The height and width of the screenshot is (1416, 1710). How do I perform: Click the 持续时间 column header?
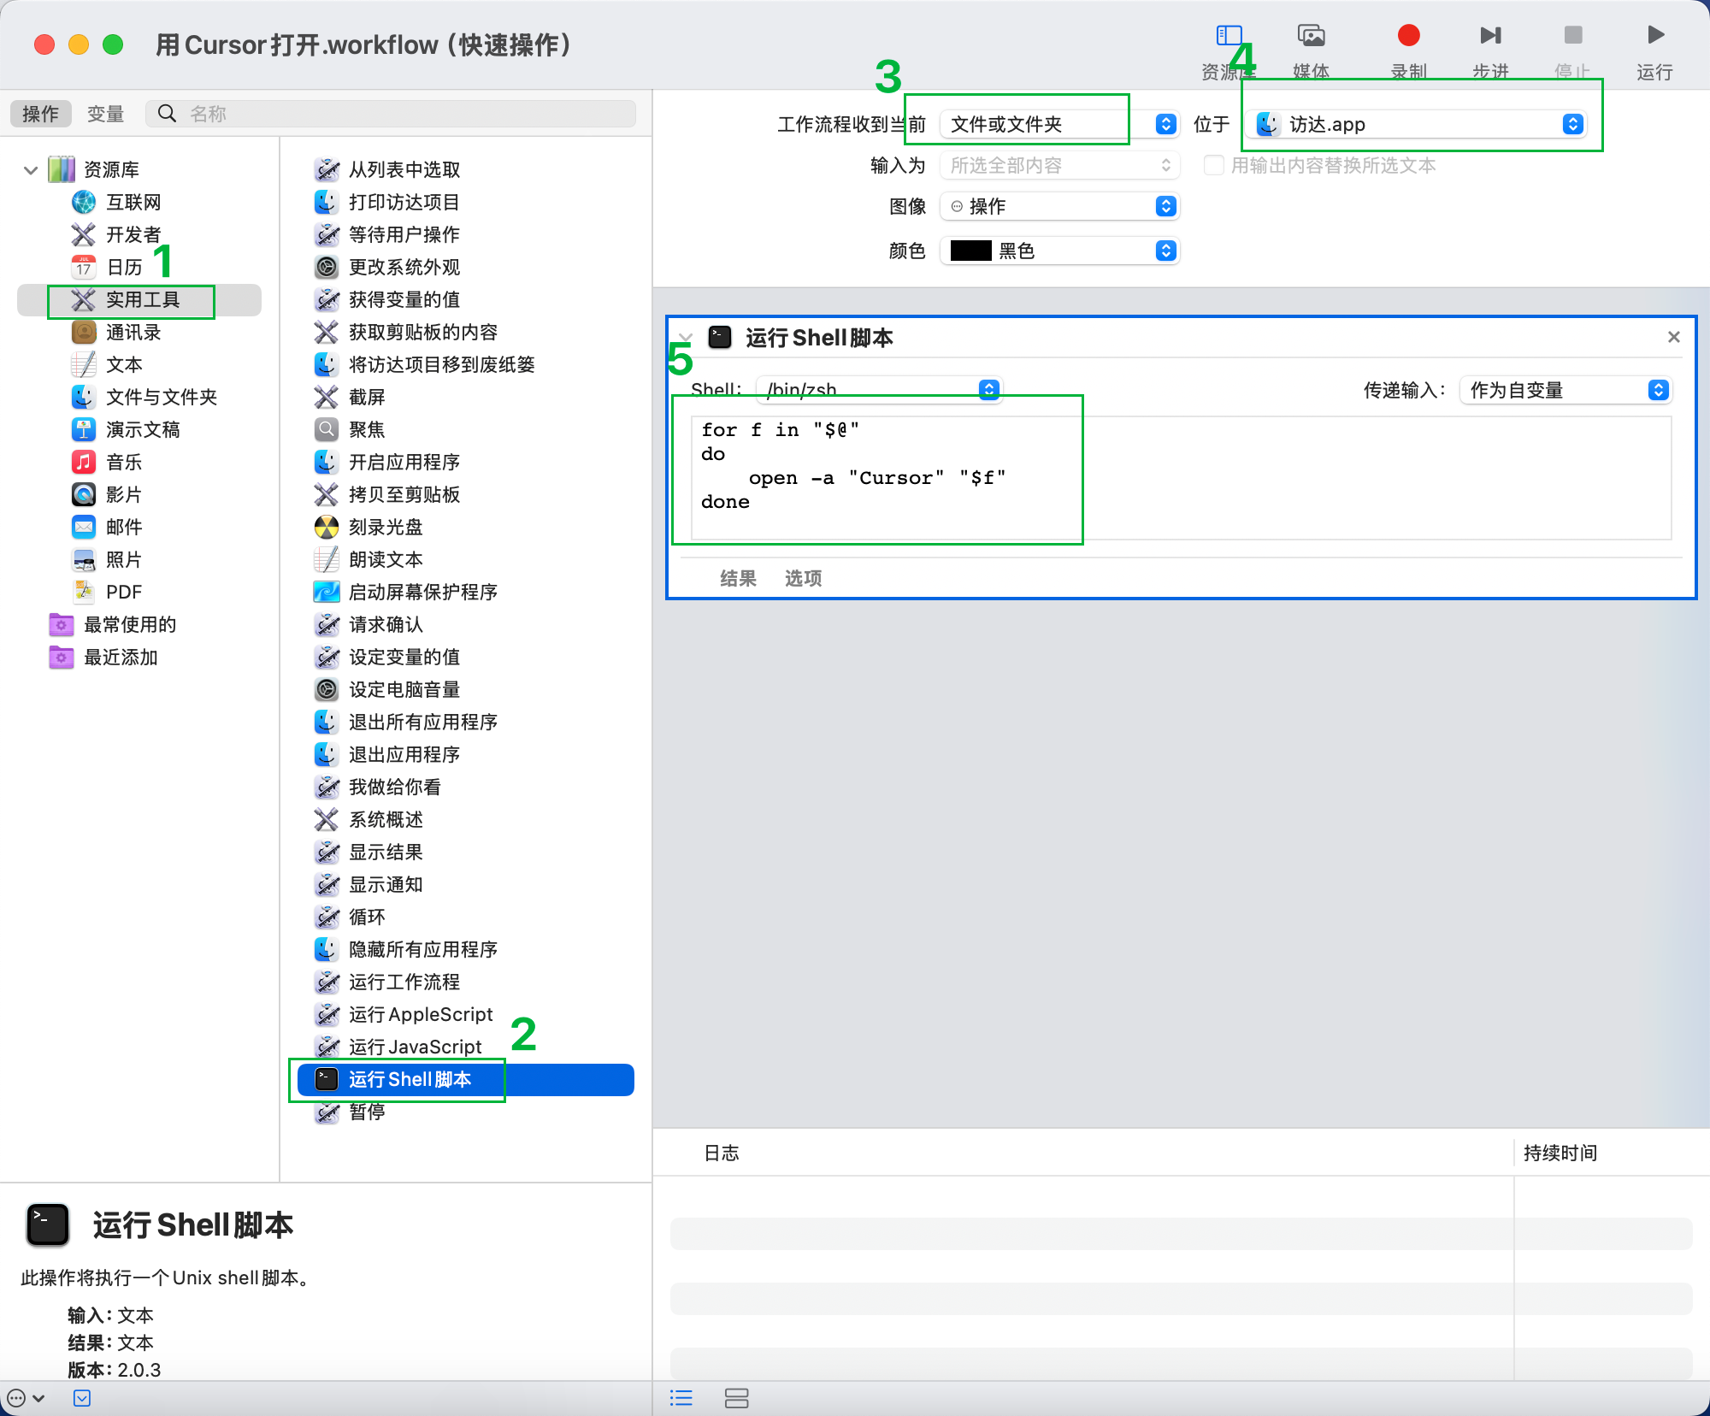click(x=1560, y=1153)
